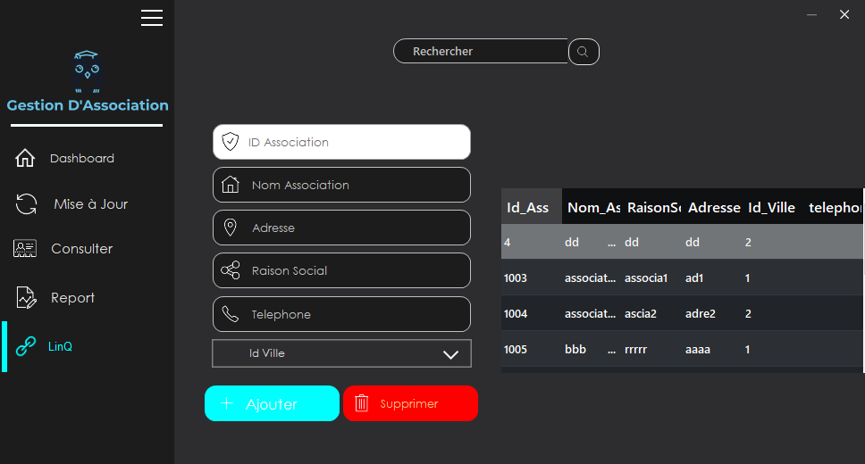
Task: Focus the Rechercher search field
Action: (x=483, y=52)
